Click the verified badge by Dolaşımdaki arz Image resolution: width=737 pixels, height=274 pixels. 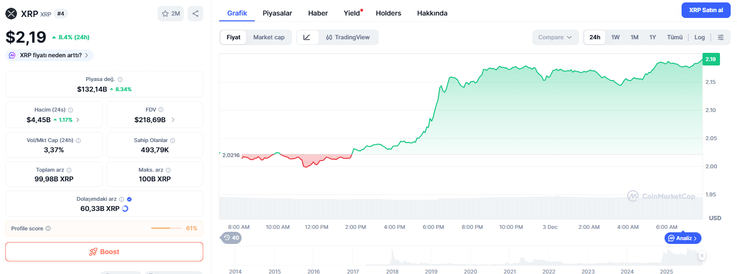129,199
